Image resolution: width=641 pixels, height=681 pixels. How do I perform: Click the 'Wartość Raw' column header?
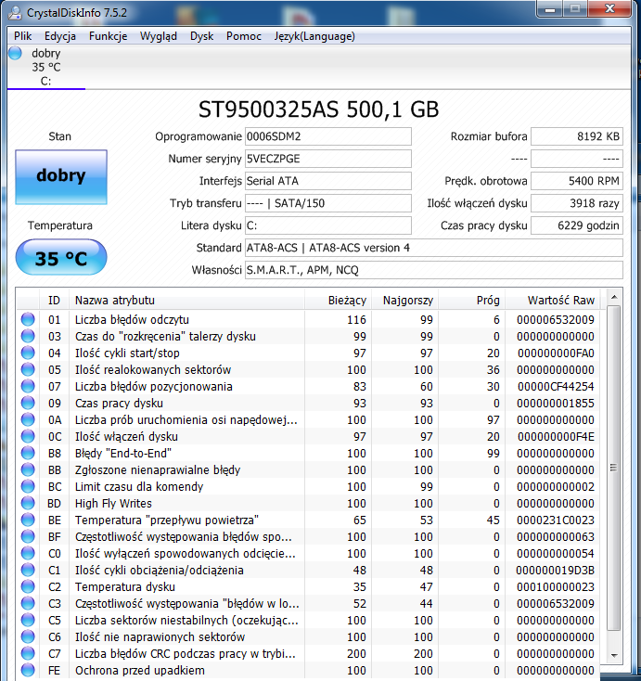click(x=552, y=300)
